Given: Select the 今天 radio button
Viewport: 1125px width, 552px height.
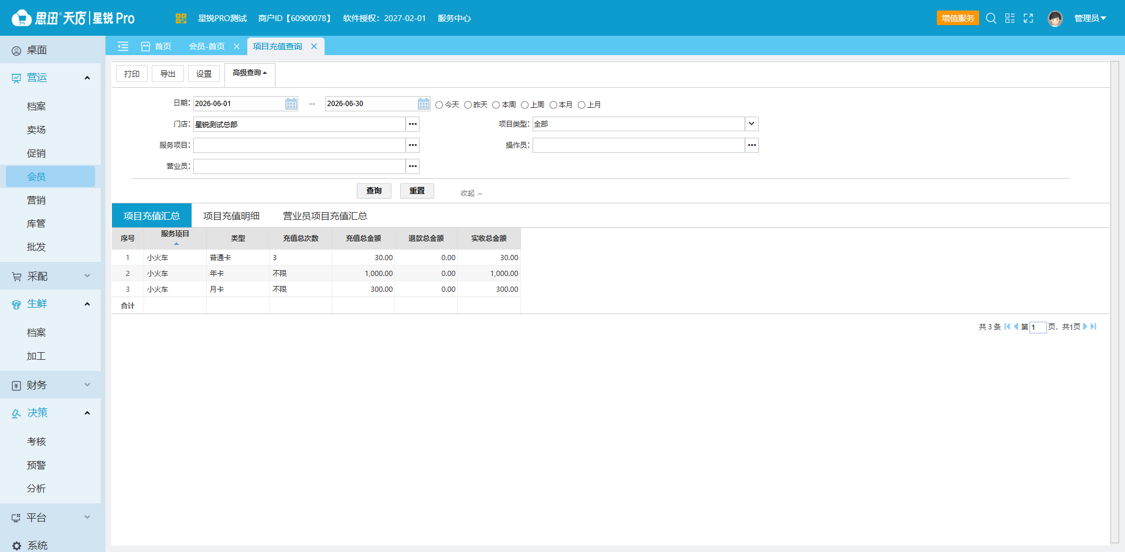Looking at the screenshot, I should click(x=439, y=105).
